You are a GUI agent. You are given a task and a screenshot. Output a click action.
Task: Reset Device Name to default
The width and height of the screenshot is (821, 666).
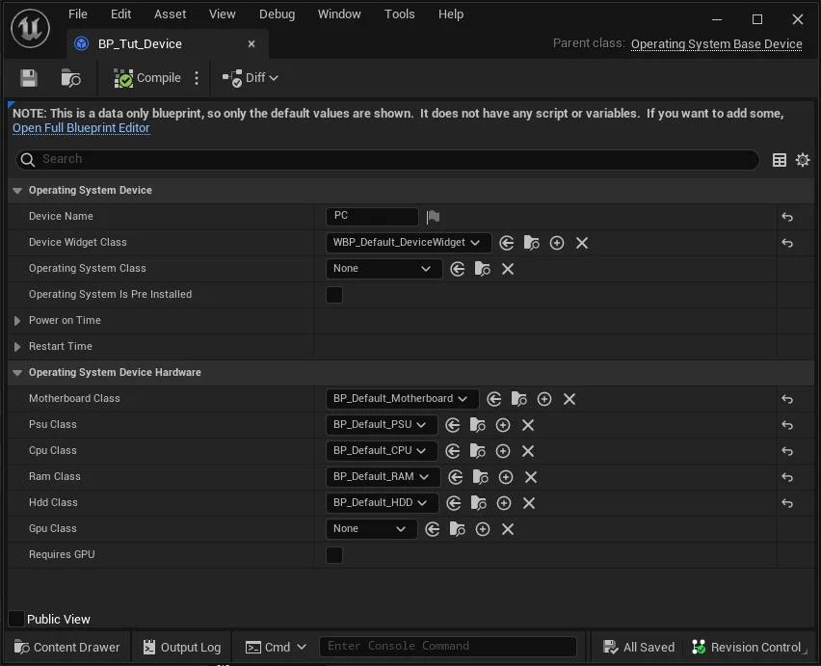tap(787, 217)
